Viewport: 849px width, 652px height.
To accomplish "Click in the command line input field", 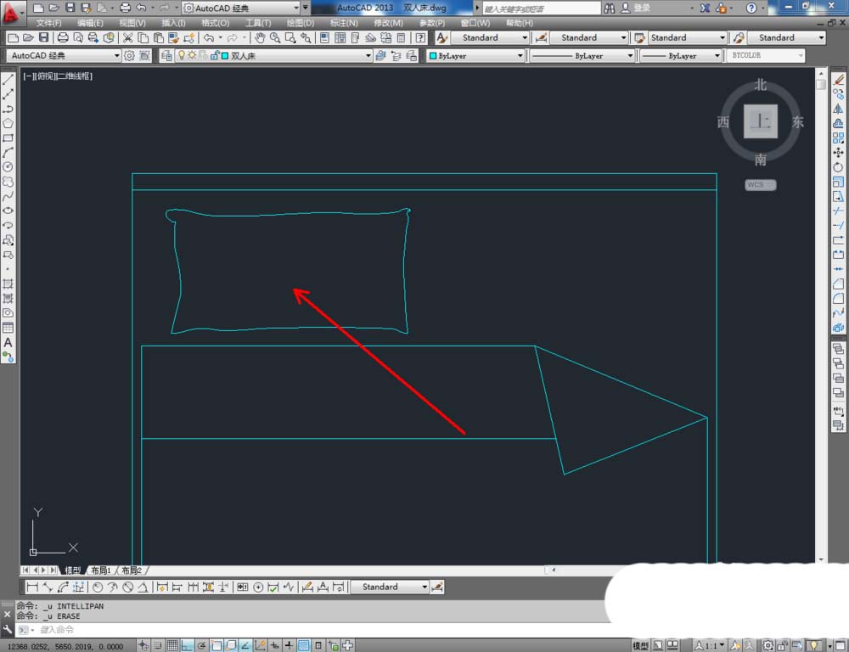I will click(x=319, y=629).
